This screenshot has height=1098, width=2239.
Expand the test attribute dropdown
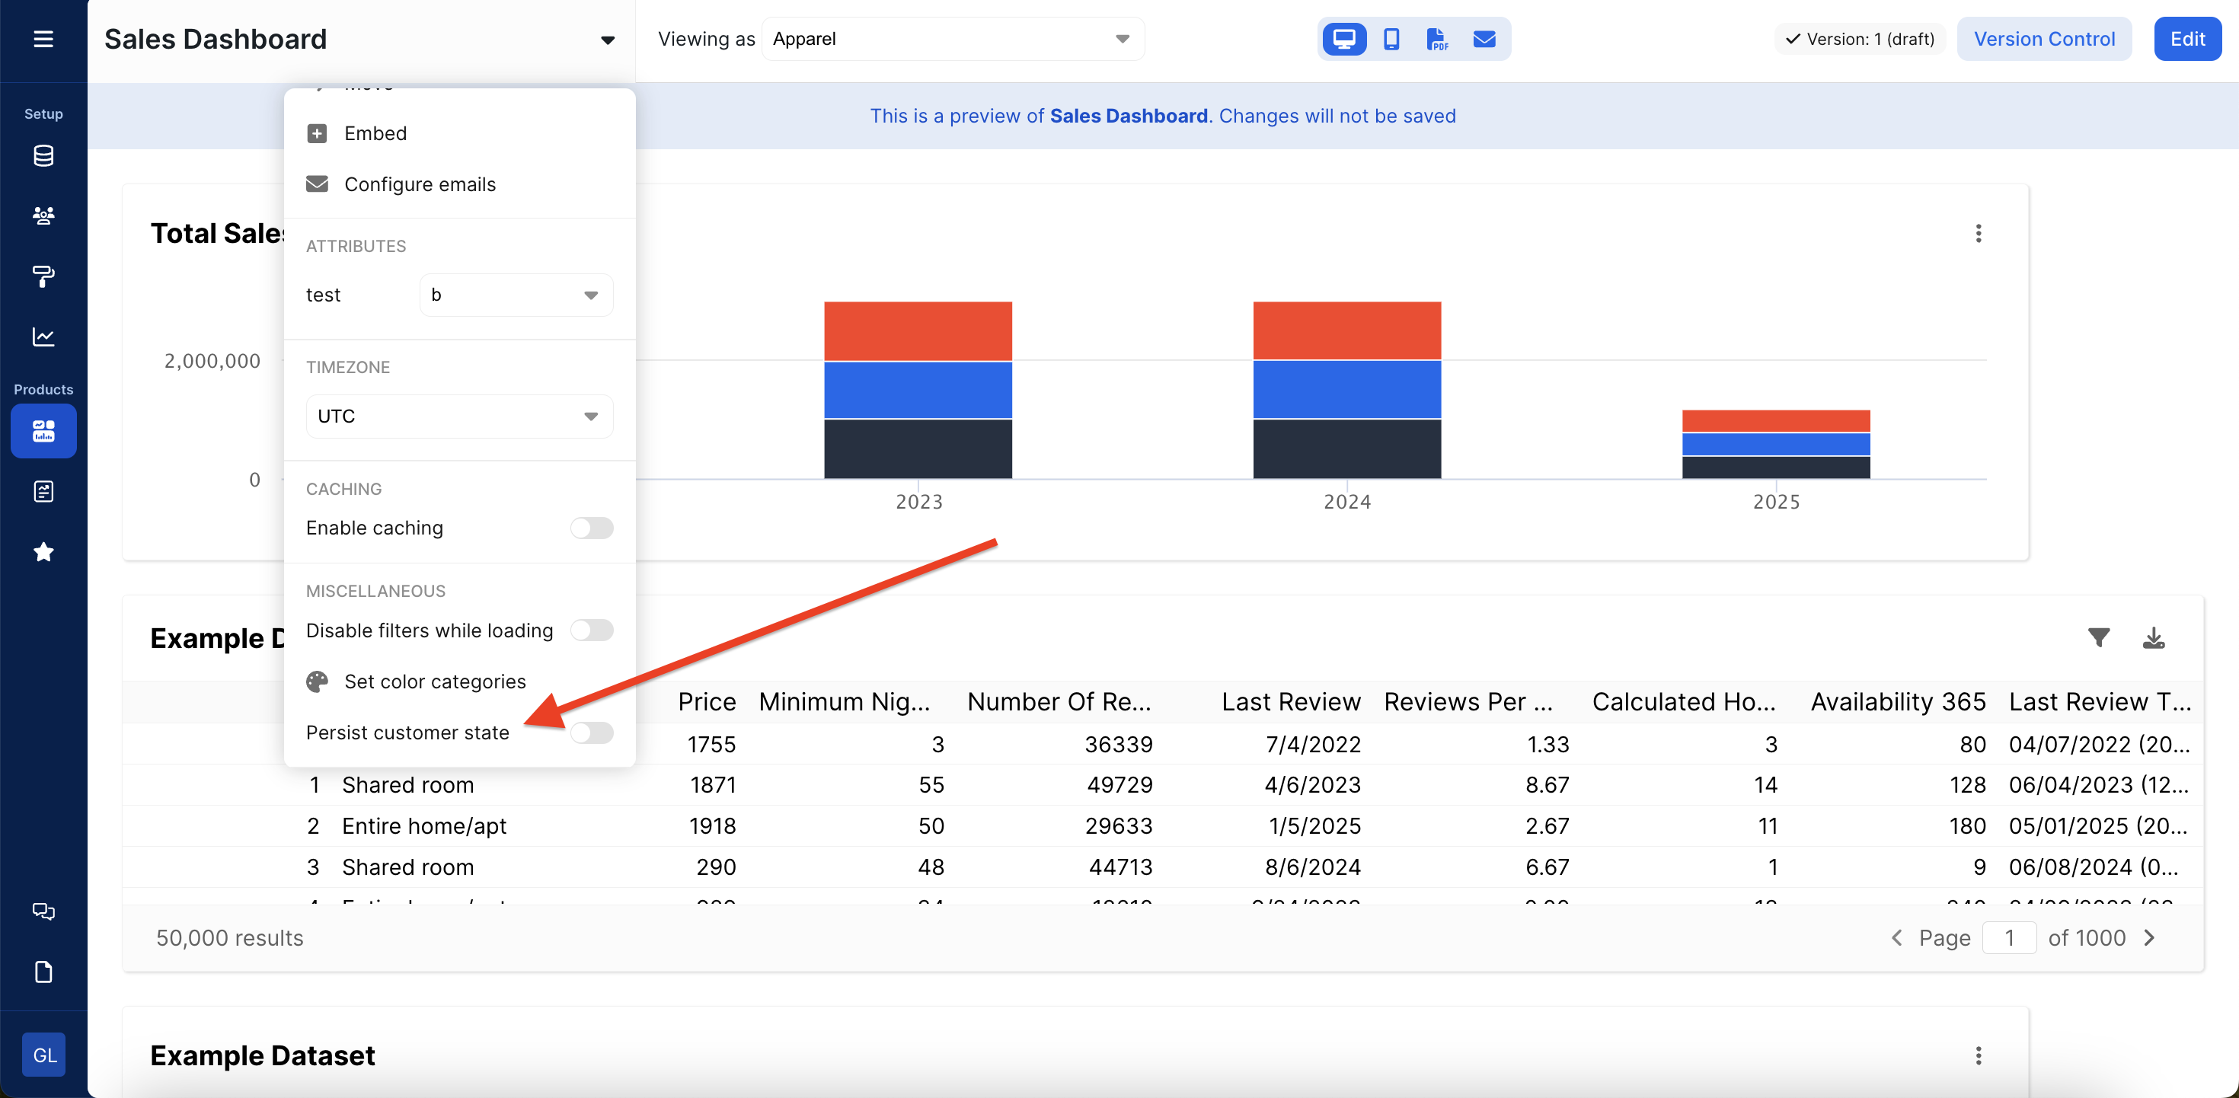pyautogui.click(x=516, y=295)
